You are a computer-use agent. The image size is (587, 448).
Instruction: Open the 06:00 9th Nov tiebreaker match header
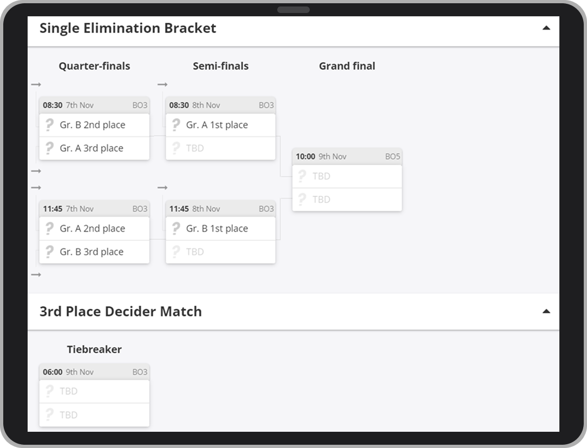coord(94,372)
